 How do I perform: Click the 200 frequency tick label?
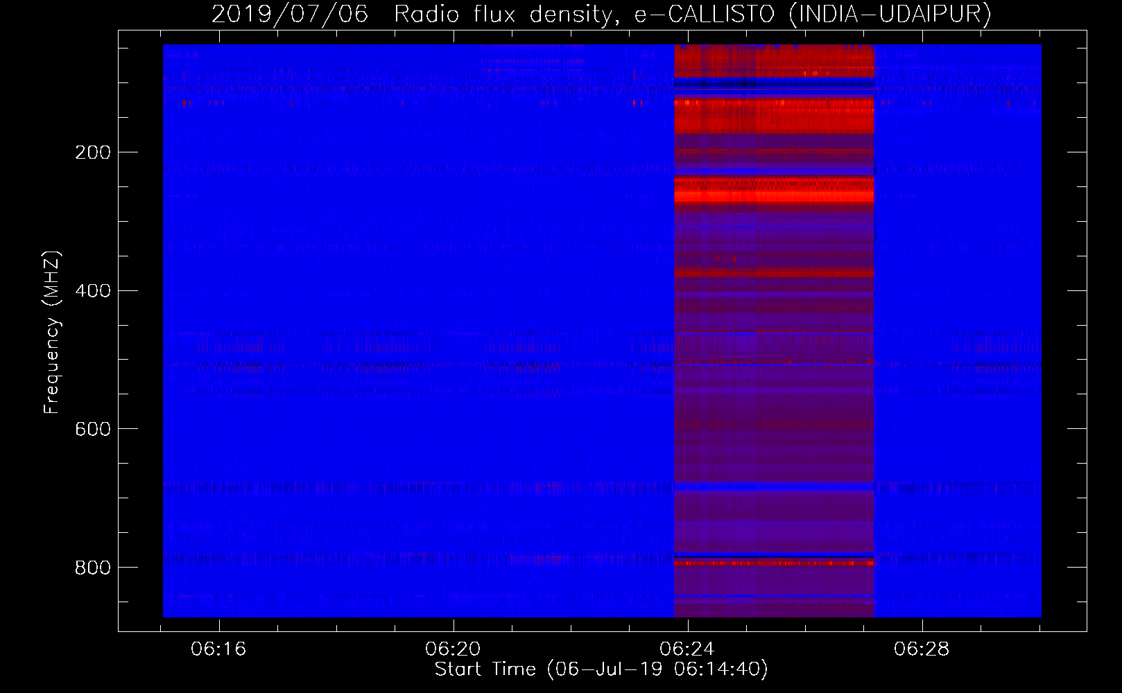point(92,152)
